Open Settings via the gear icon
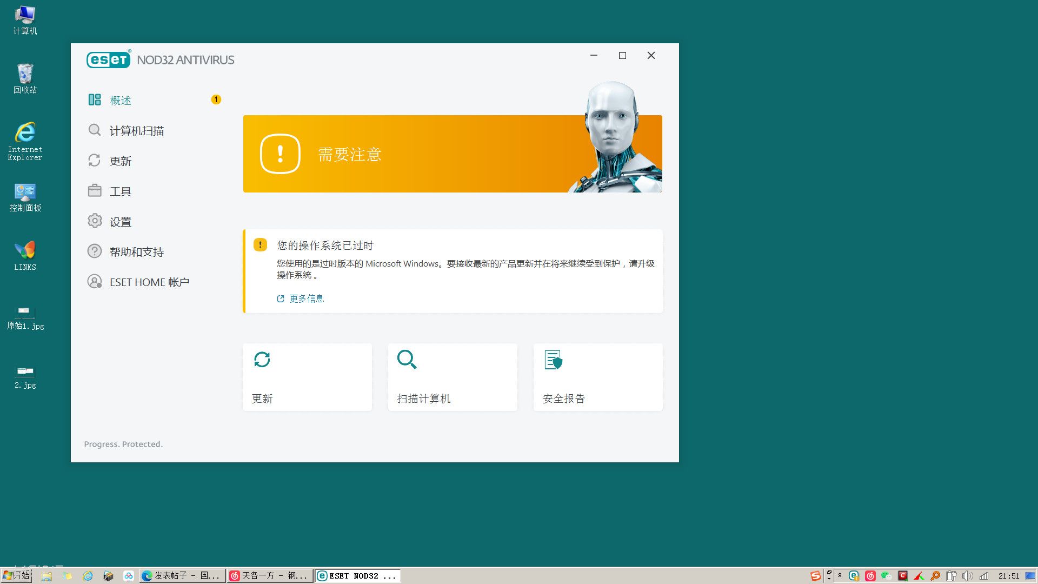This screenshot has width=1038, height=584. 95,221
